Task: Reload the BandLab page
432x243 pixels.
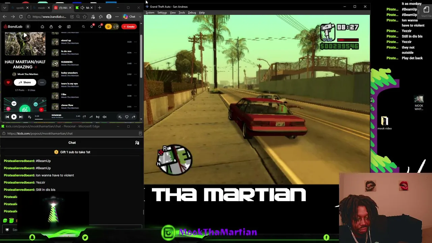Action: click(x=21, y=17)
